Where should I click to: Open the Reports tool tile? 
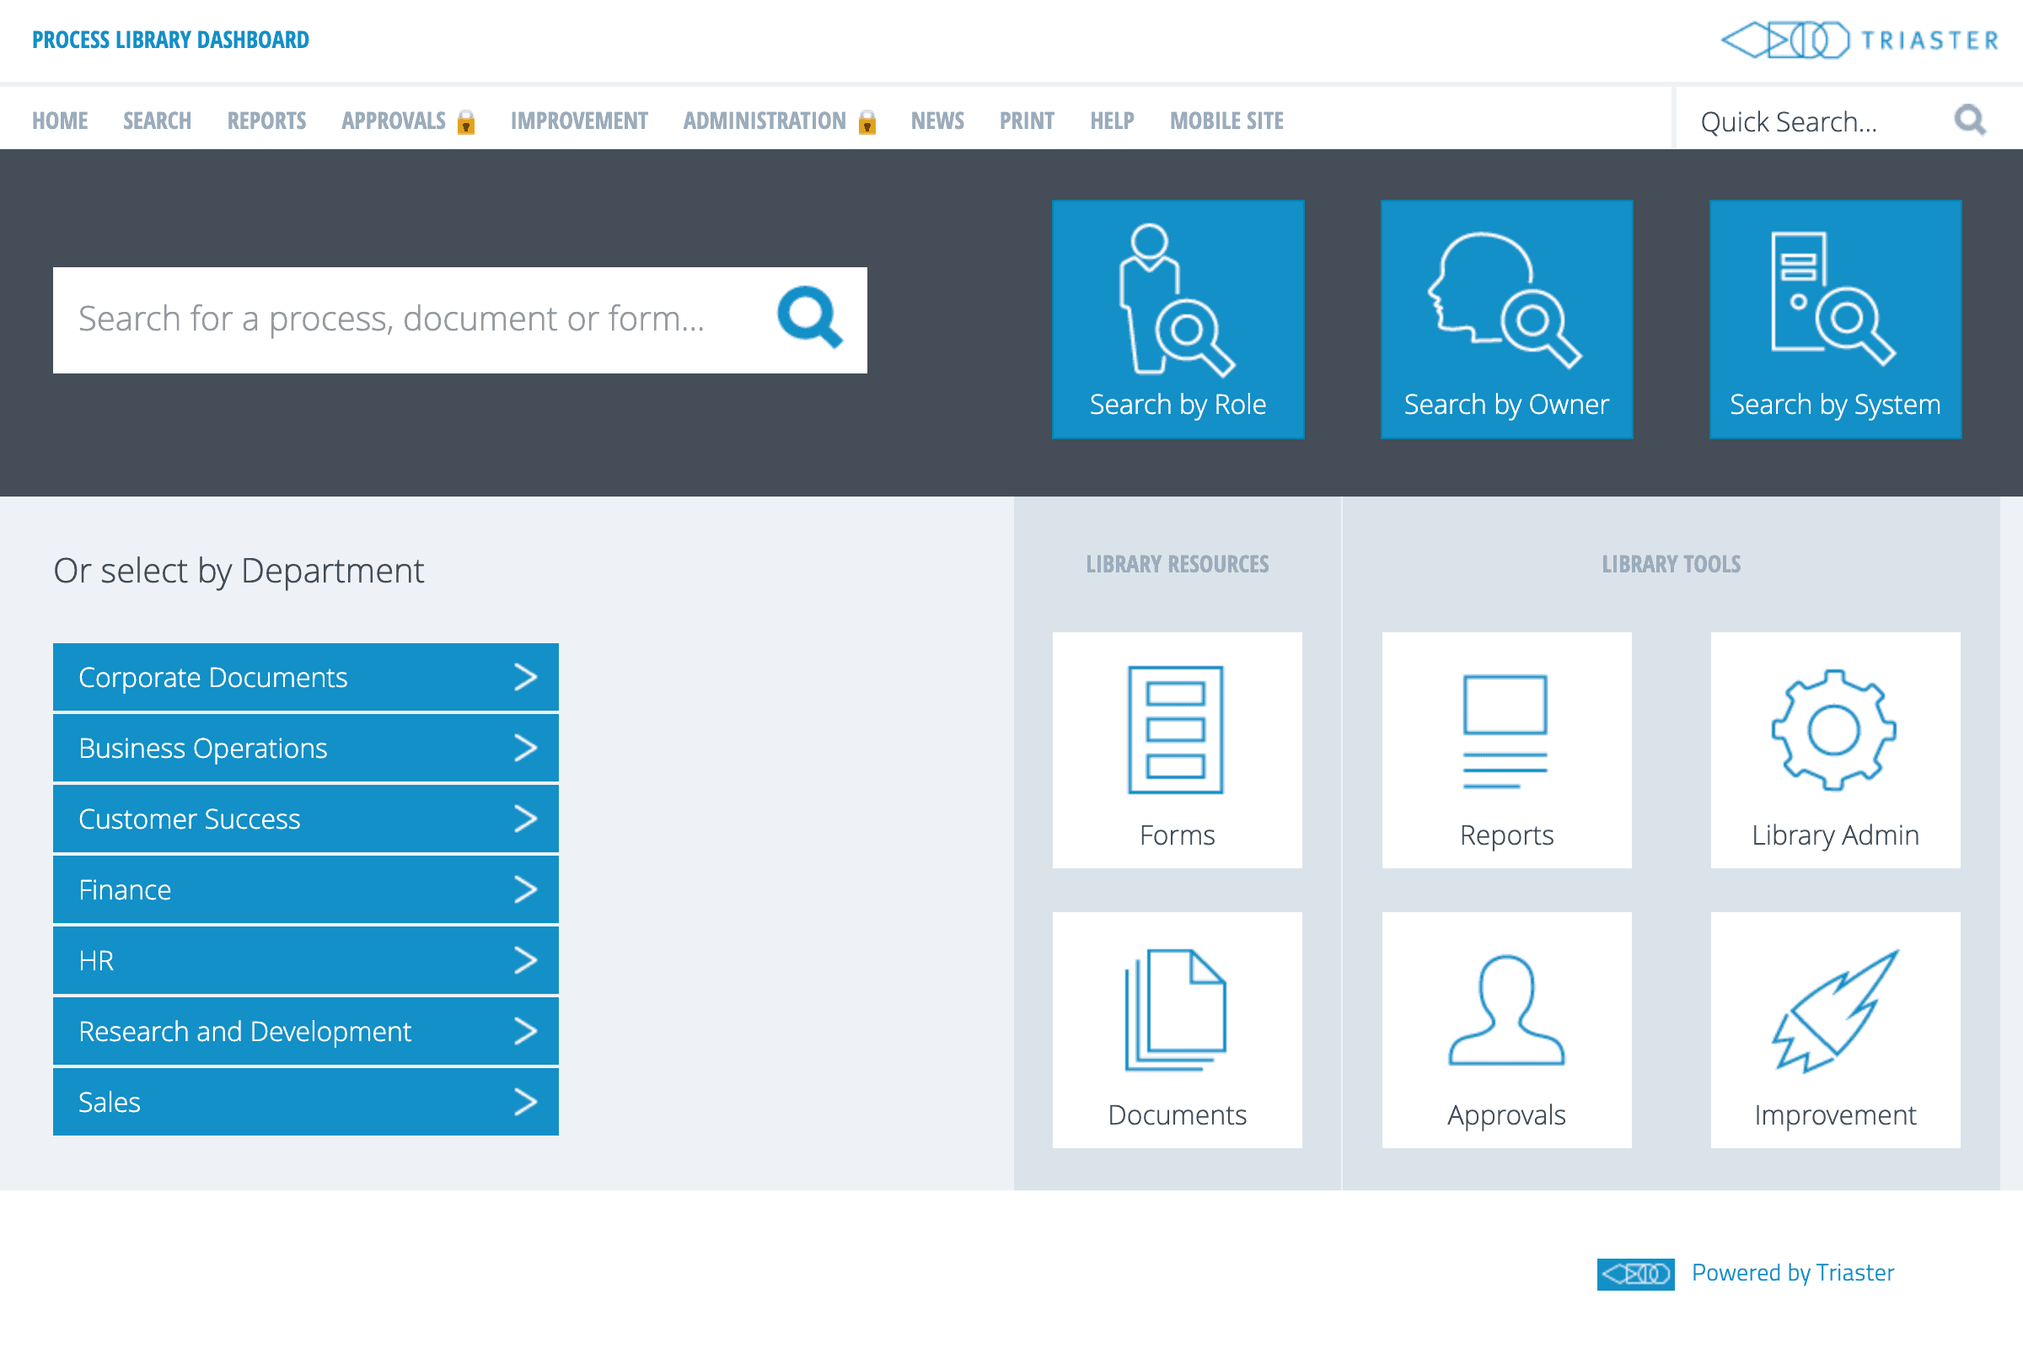click(1506, 749)
